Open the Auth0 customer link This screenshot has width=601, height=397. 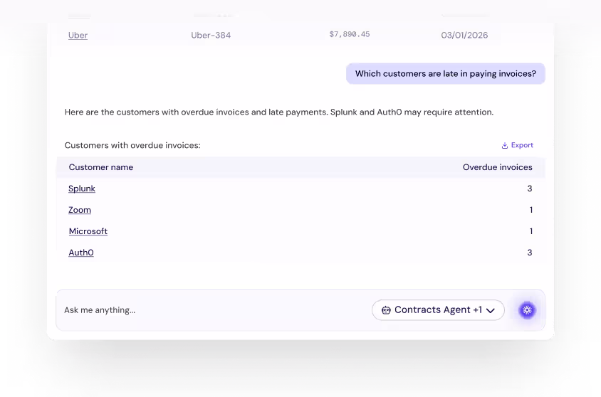[81, 253]
